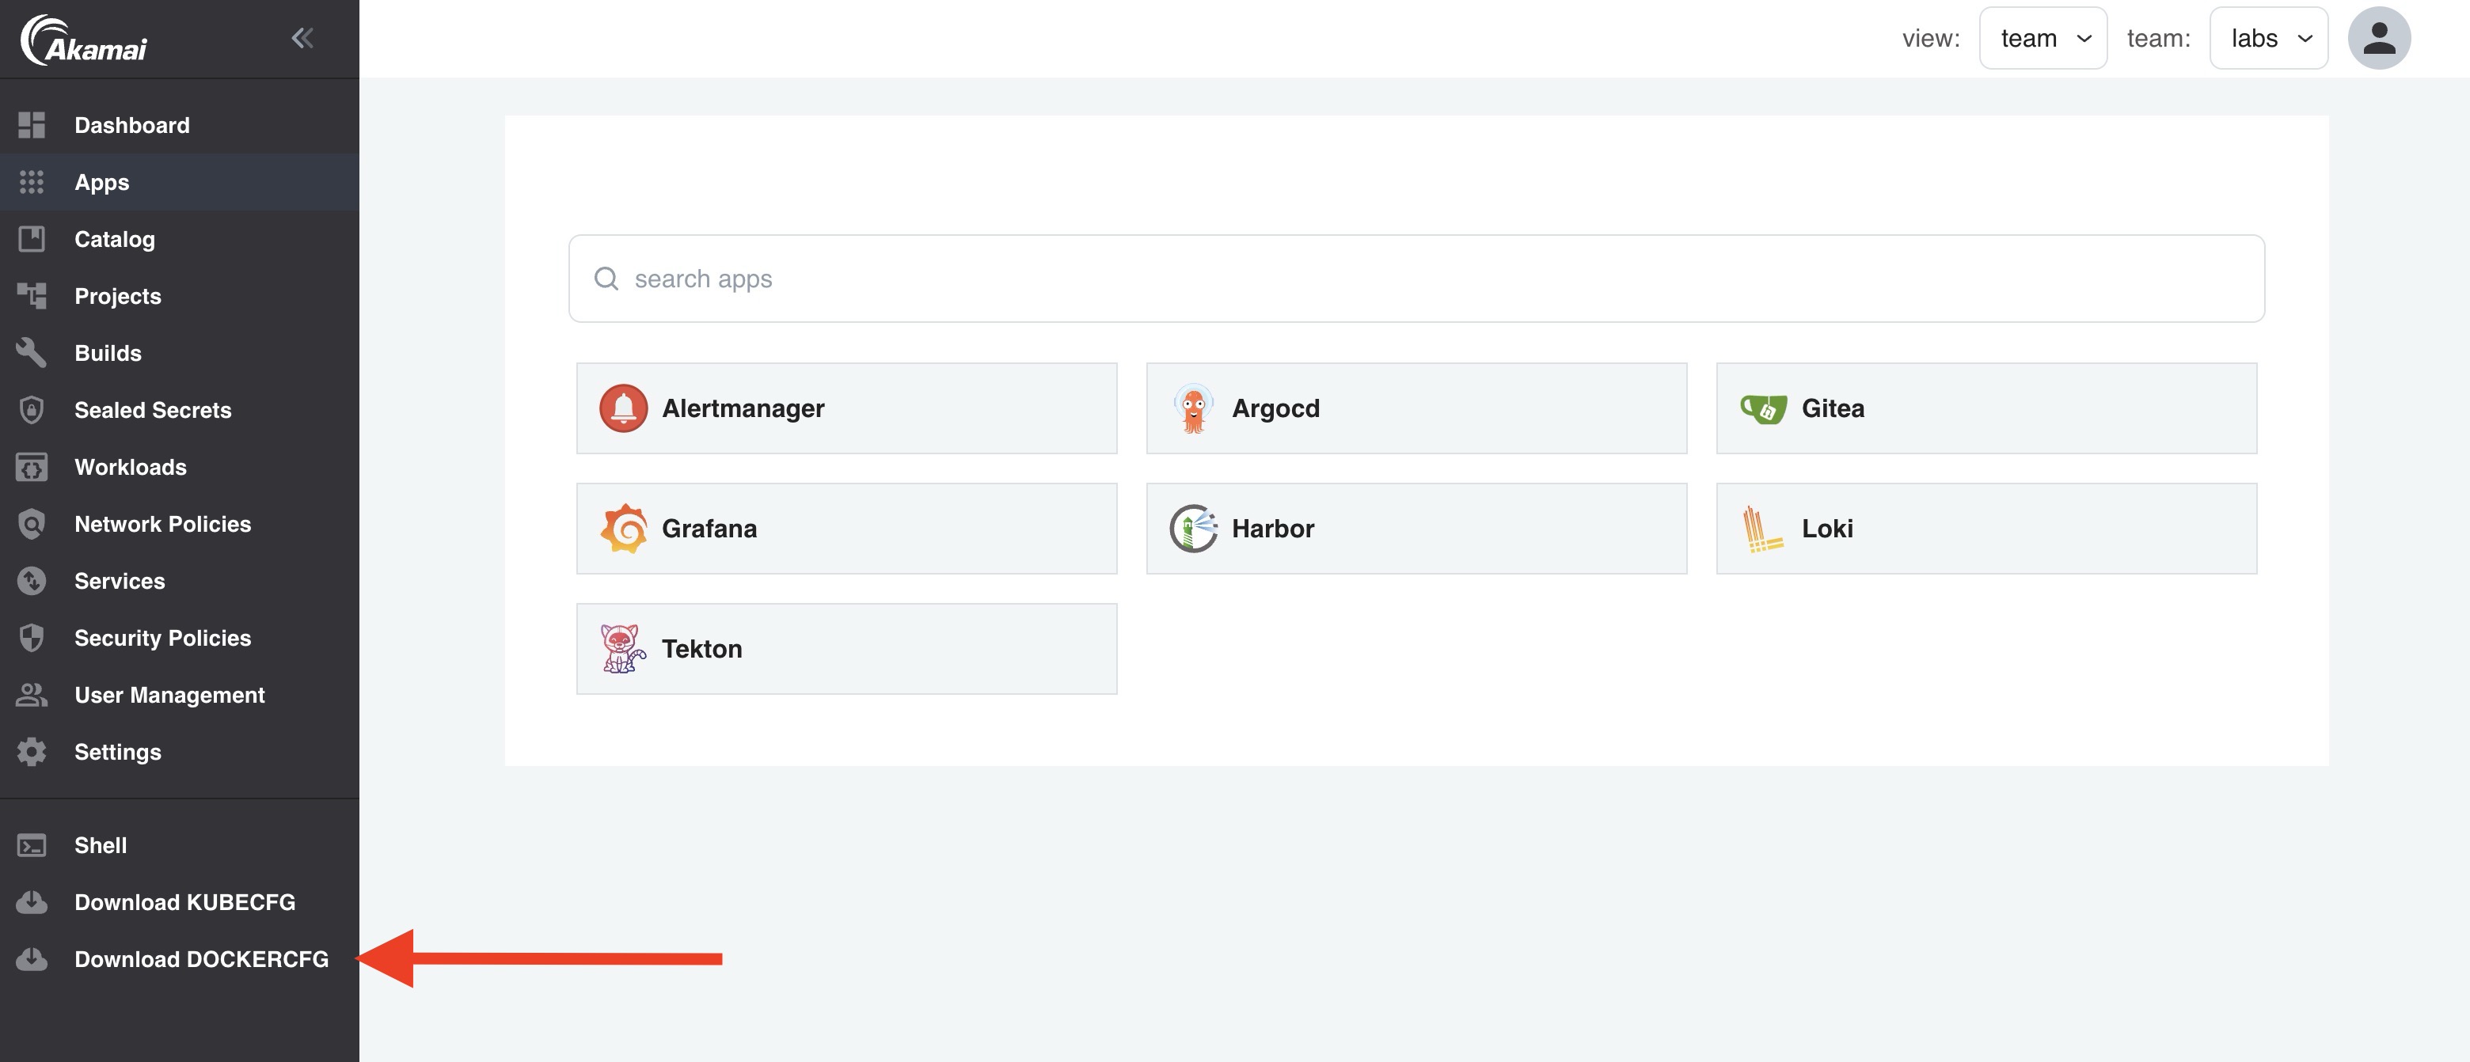
Task: Click the Security Policies shield icon
Action: pyautogui.click(x=32, y=639)
